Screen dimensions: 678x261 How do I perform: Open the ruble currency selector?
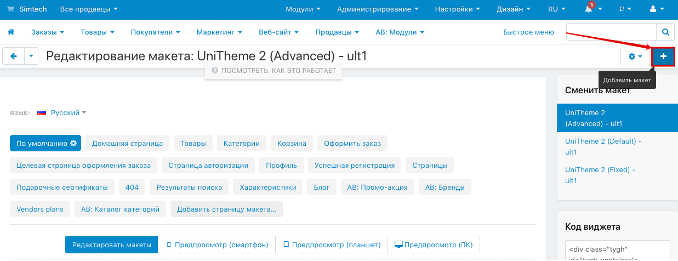pyautogui.click(x=625, y=9)
